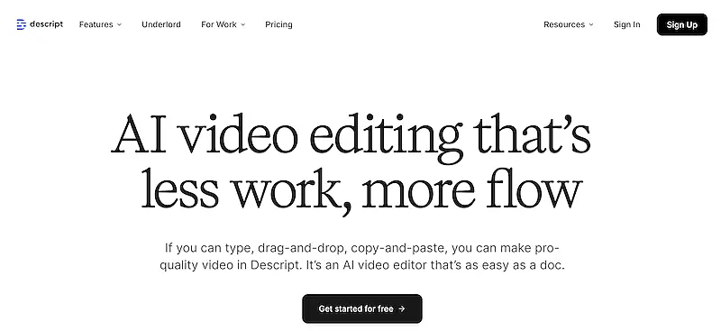Click the Sign Up button
Screen dimensions: 721x331
click(682, 24)
